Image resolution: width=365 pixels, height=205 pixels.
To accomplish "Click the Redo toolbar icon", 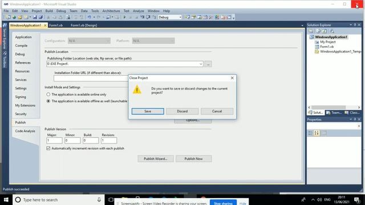I will 99,17.
